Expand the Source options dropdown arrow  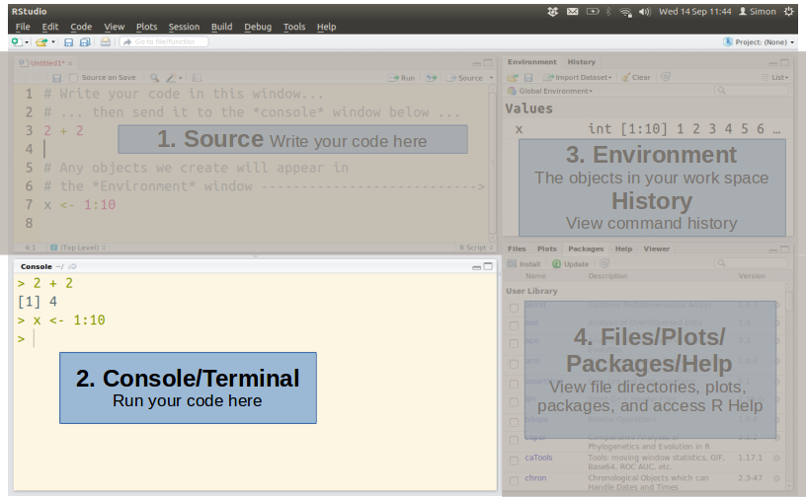pyautogui.click(x=491, y=78)
